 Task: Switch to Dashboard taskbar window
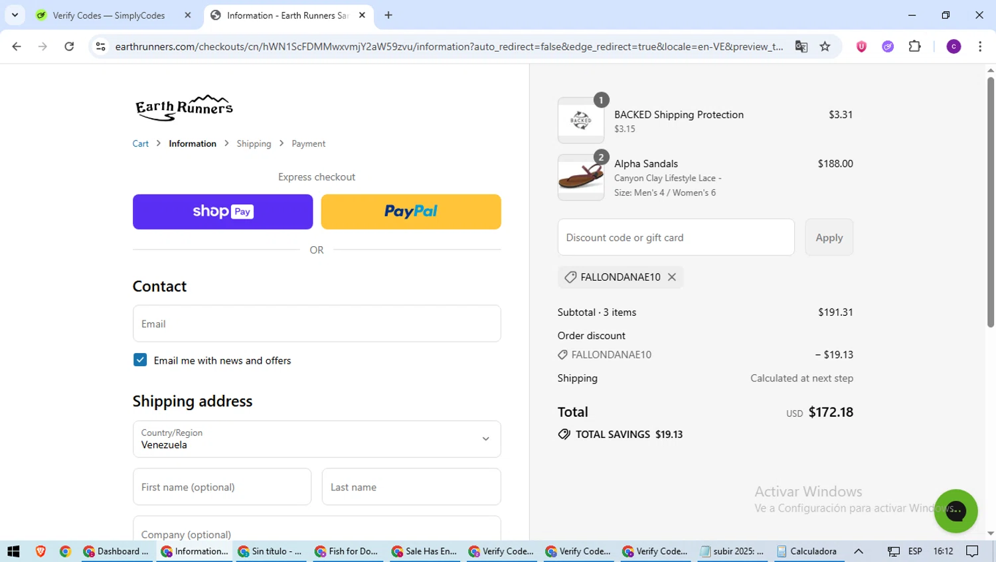[117, 551]
